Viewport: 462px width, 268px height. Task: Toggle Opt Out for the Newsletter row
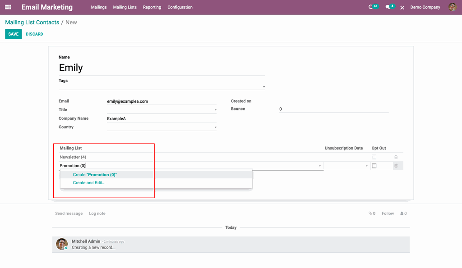[374, 157]
